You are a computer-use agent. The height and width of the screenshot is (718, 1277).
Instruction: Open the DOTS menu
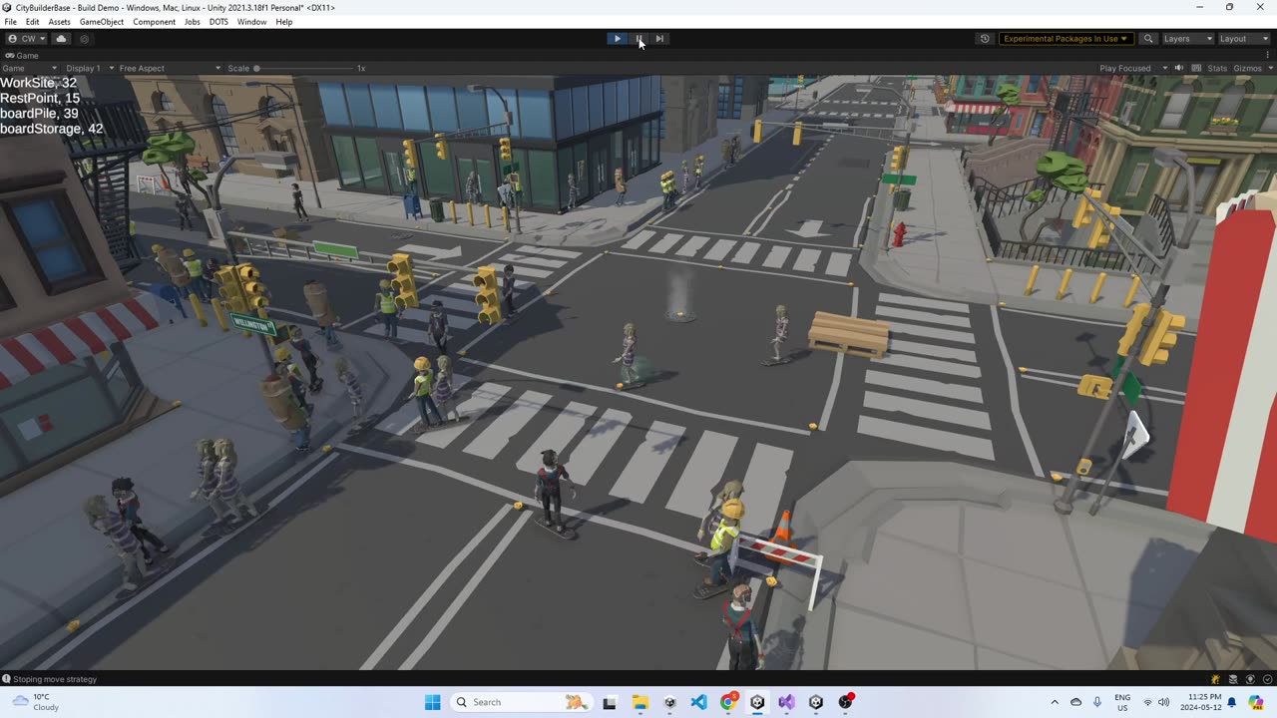coord(218,22)
